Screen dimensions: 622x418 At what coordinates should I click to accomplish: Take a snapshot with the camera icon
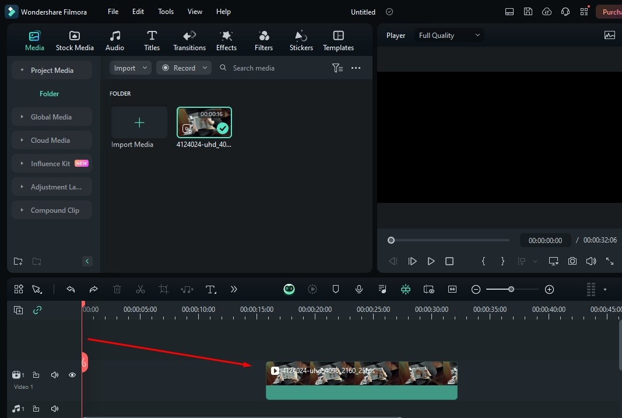(x=572, y=261)
